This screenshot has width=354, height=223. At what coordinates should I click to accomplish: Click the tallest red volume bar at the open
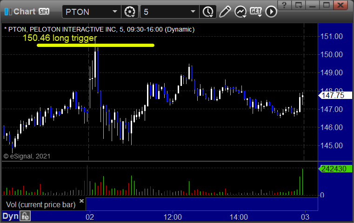87,180
